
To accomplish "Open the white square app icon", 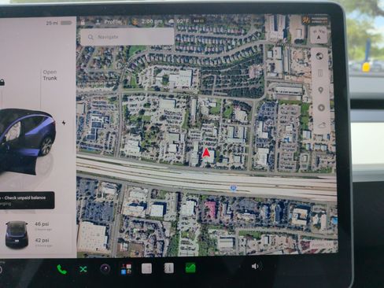I will tap(146, 268).
